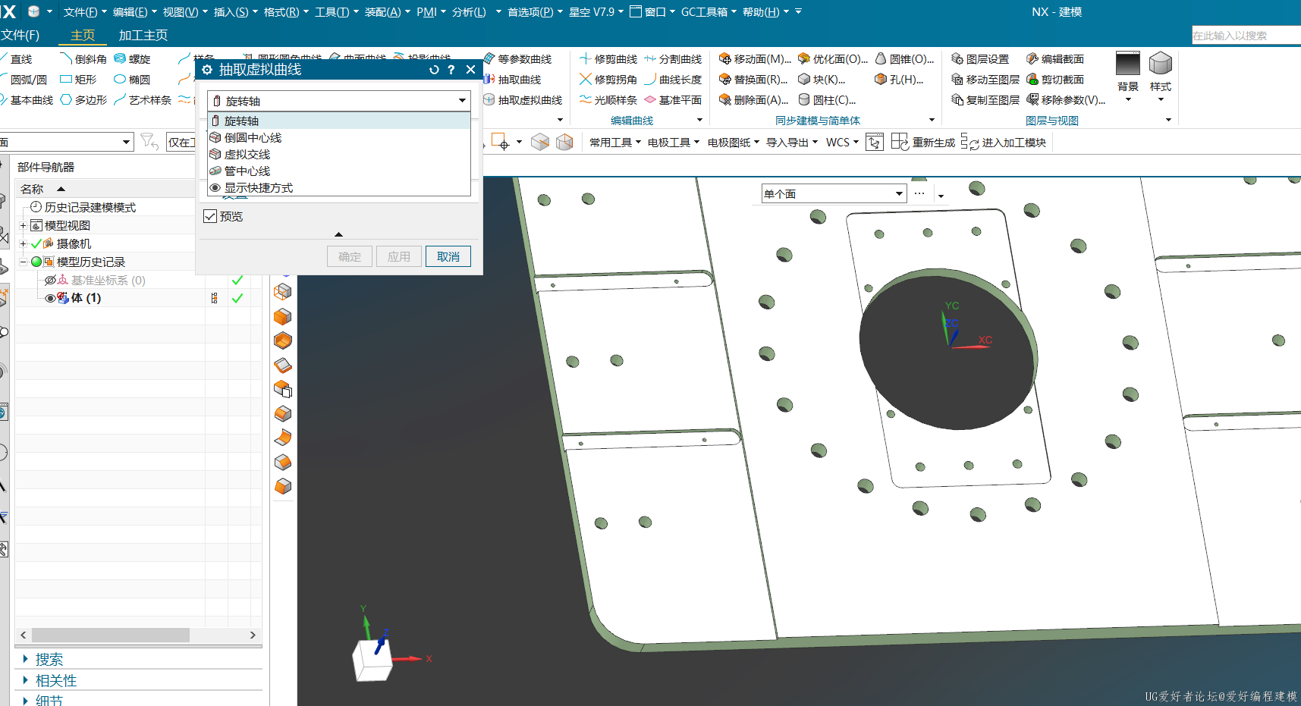Toggle the 摄像机 checkmark
The height and width of the screenshot is (706, 1301).
coord(36,244)
